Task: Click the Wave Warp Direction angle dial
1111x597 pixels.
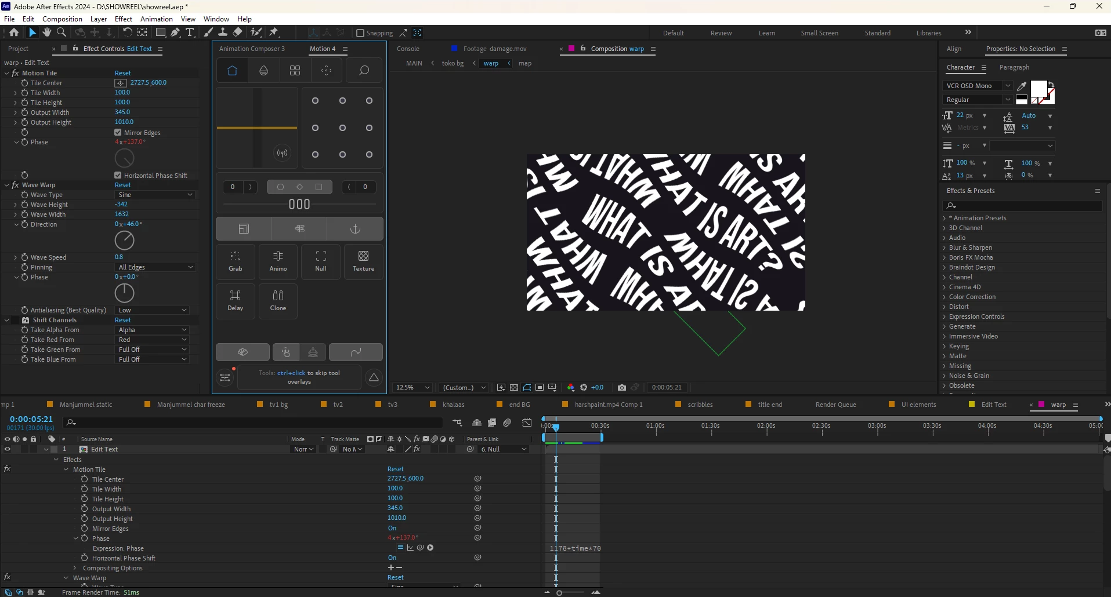Action: (x=124, y=240)
